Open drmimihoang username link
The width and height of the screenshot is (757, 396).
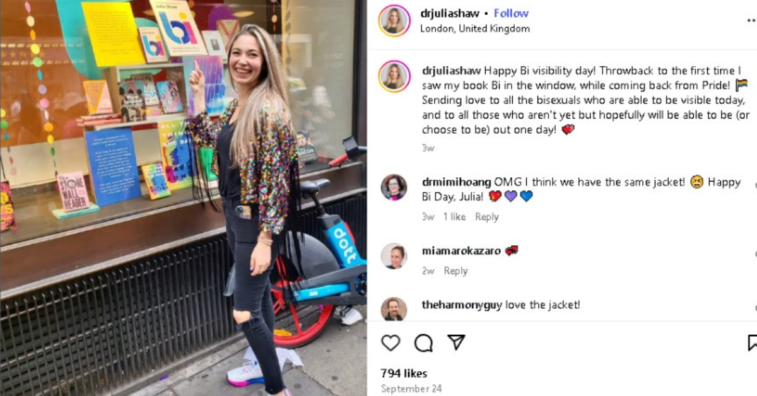456,182
